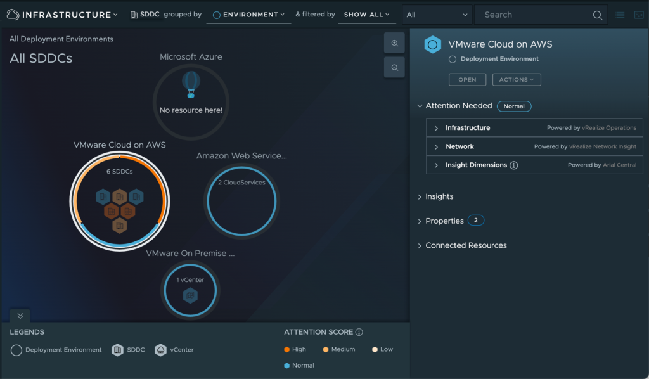Screen dimensions: 649x379
Task: Zoom out on the environment map
Action: (394, 67)
